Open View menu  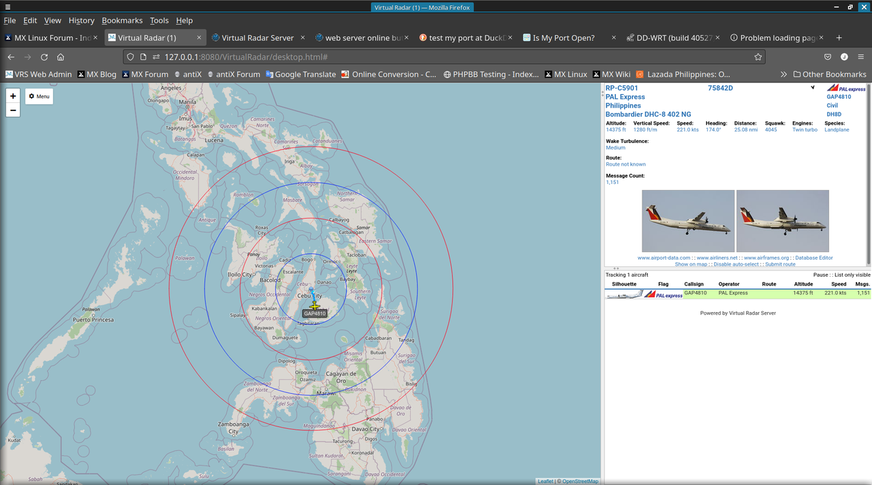pyautogui.click(x=52, y=20)
